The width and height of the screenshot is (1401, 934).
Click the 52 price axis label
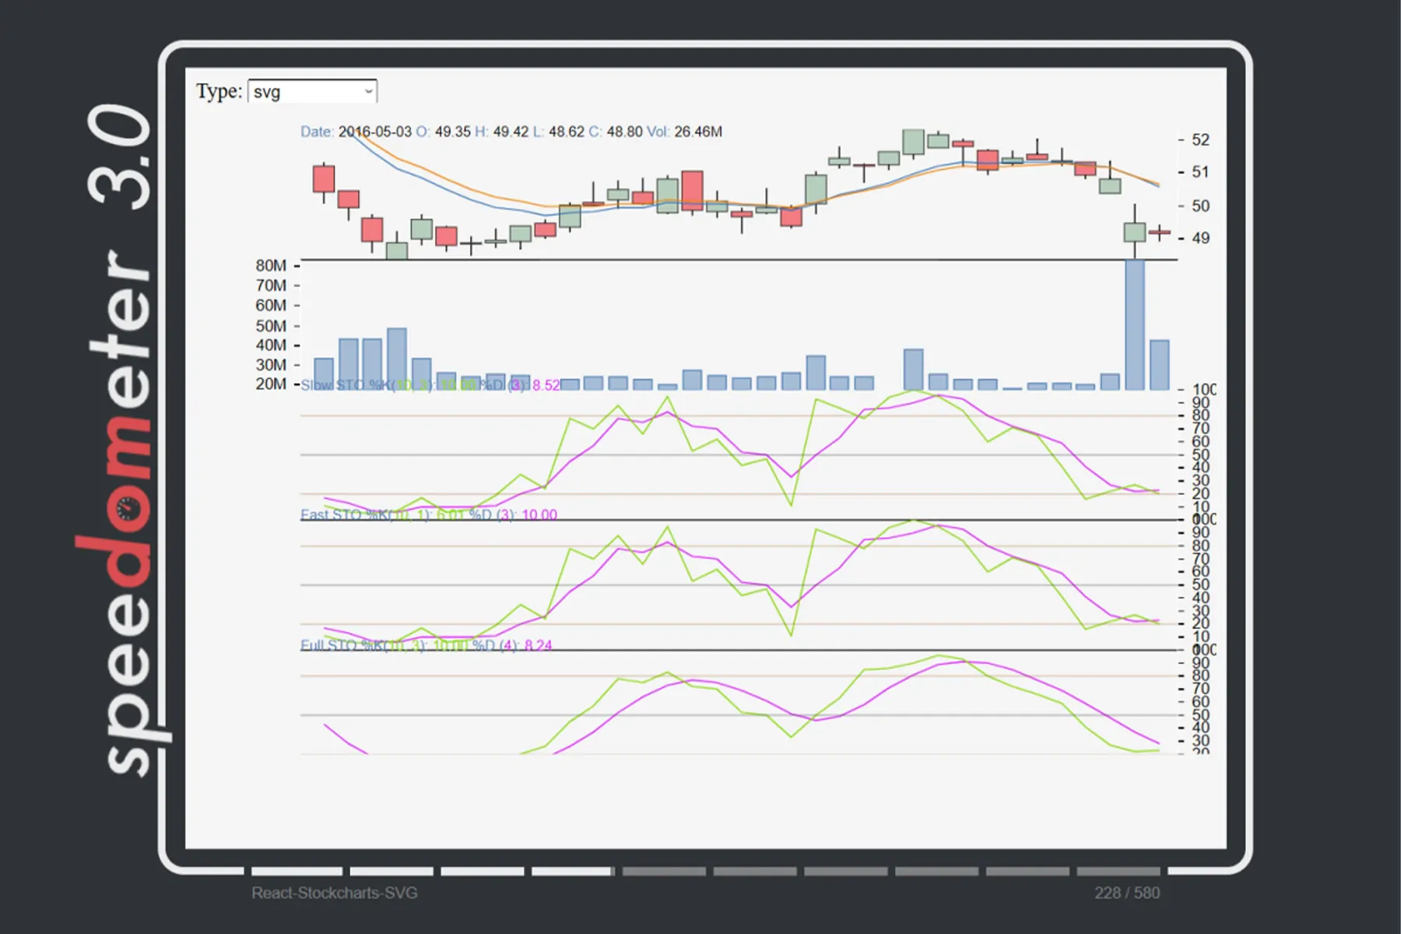[x=1200, y=140]
